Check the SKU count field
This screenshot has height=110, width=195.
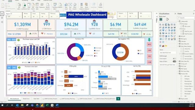point(181,26)
